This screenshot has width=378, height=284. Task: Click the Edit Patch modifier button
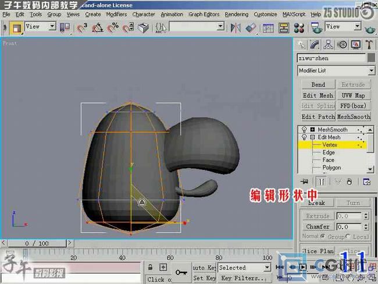[319, 117]
